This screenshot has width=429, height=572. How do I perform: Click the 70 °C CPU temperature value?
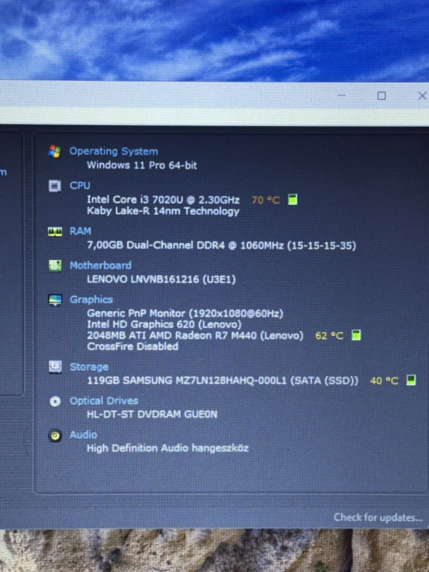[x=266, y=200]
